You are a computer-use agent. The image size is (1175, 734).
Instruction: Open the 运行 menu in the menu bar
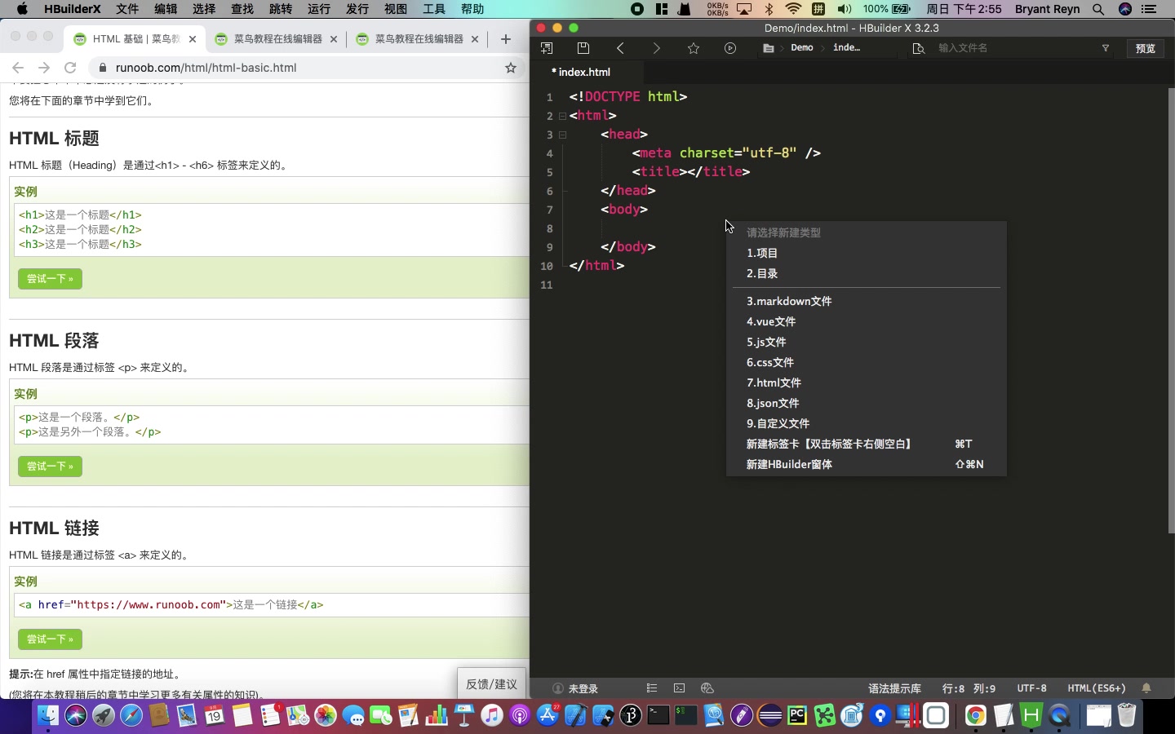click(319, 9)
